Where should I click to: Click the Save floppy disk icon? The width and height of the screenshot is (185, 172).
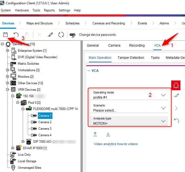5,35
